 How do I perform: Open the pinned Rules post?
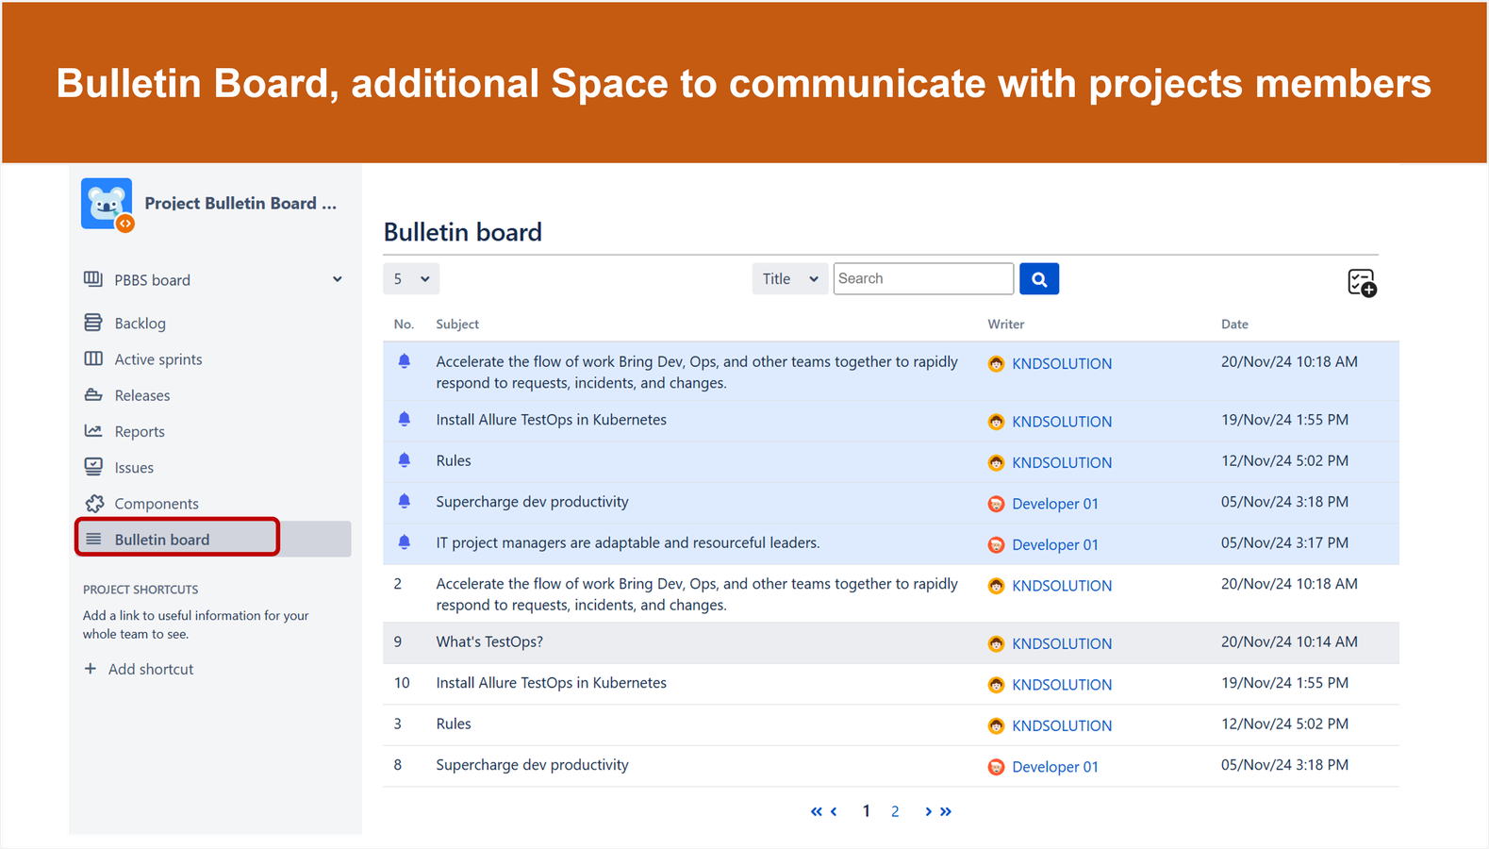(x=454, y=460)
